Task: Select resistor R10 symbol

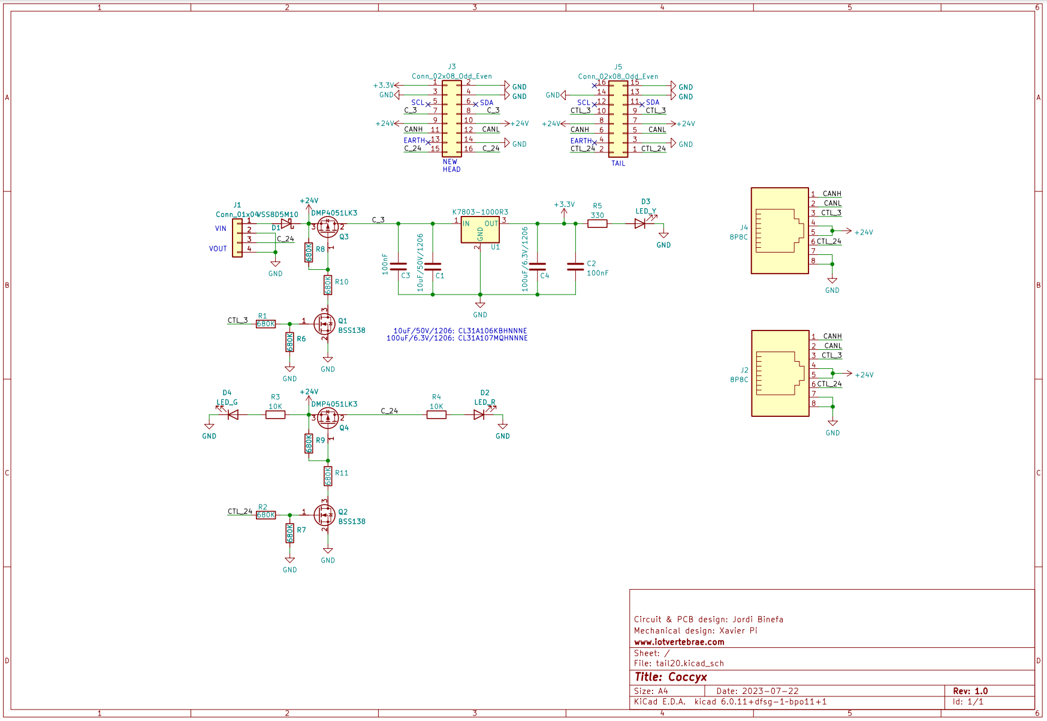Action: [328, 285]
